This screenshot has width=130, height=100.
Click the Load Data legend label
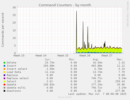[x=14, y=72]
